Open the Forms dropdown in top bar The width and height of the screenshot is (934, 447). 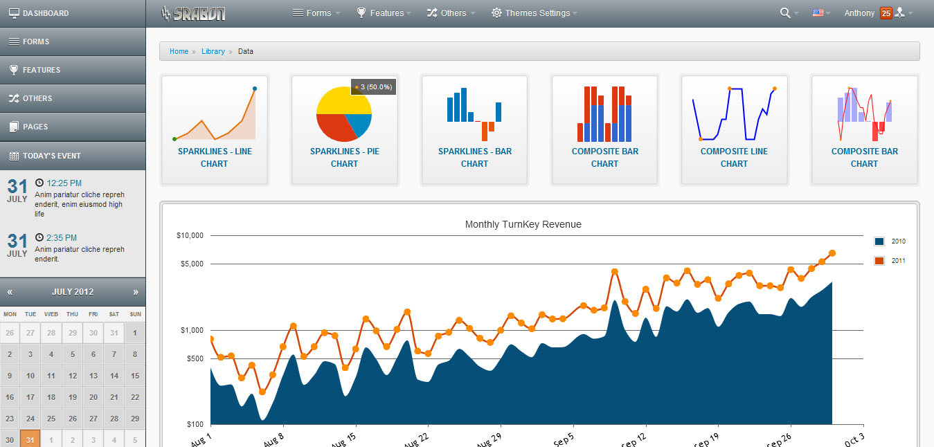tap(316, 13)
